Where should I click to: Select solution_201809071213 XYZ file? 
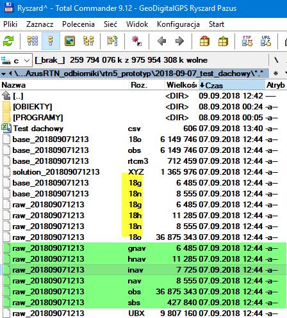point(143,172)
